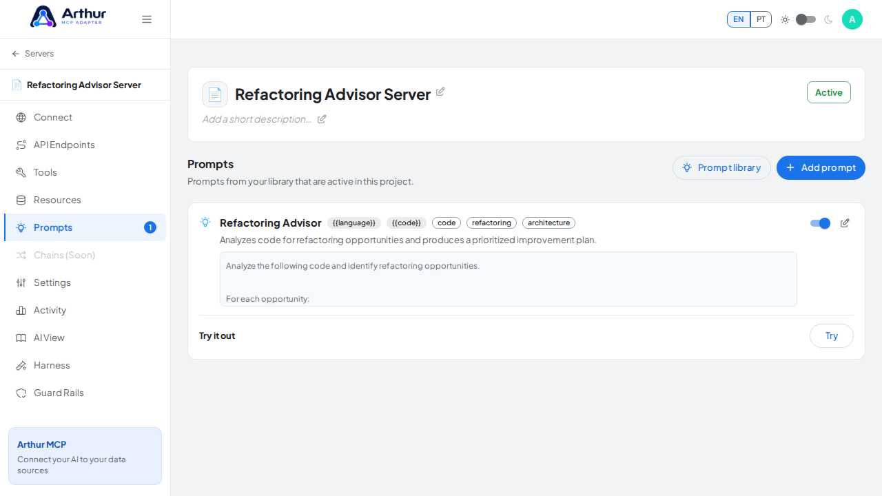Click the server document icon in header card
Screen dimensions: 882x496
coord(215,94)
